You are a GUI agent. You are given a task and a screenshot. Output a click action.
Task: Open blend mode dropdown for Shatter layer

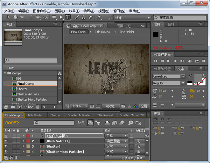tap(116, 146)
